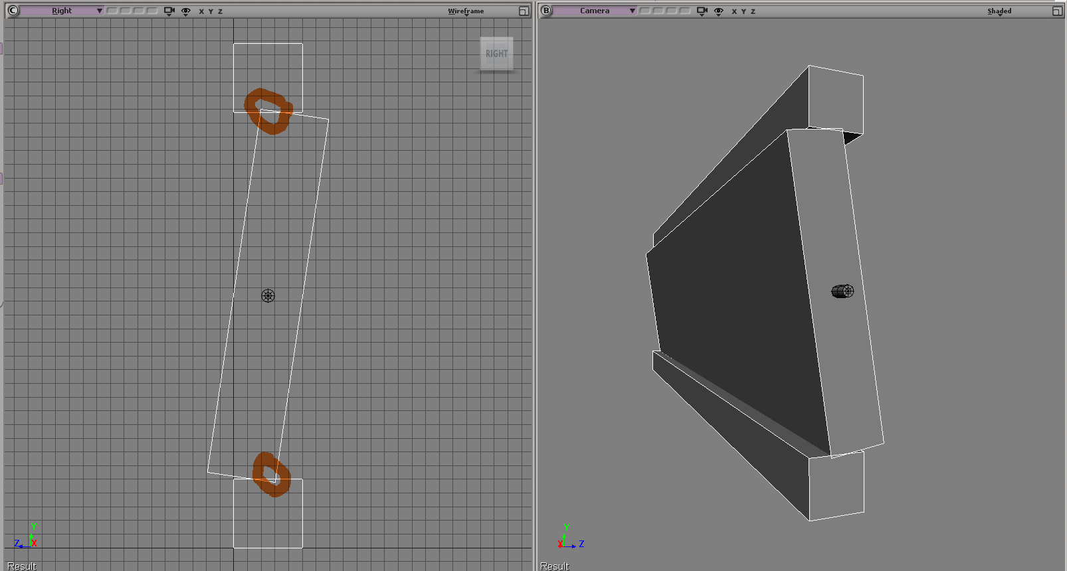Click Result label in Right viewport
The image size is (1067, 571).
(x=22, y=566)
